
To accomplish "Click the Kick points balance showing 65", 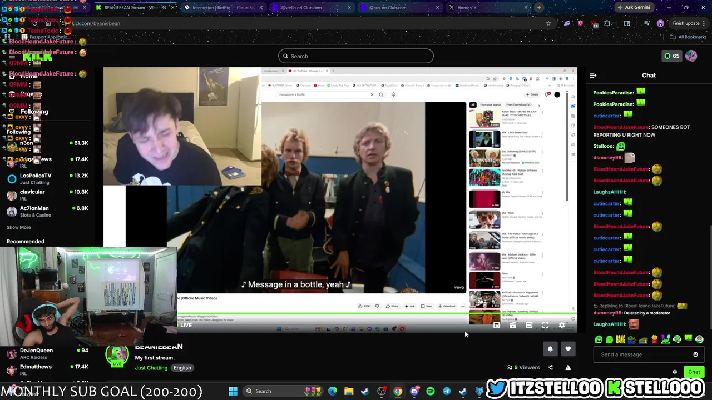I will coord(671,56).
